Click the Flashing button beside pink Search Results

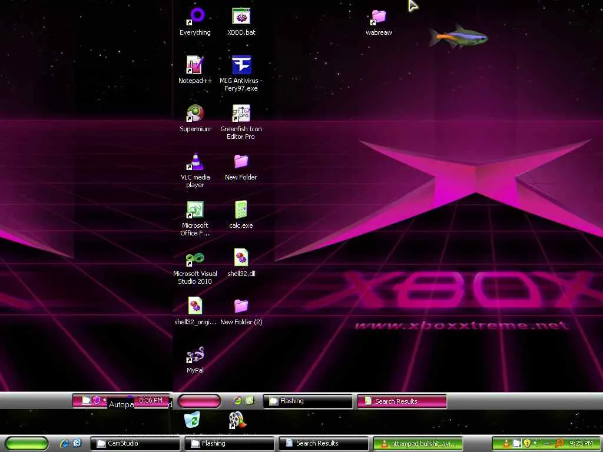tap(307, 401)
